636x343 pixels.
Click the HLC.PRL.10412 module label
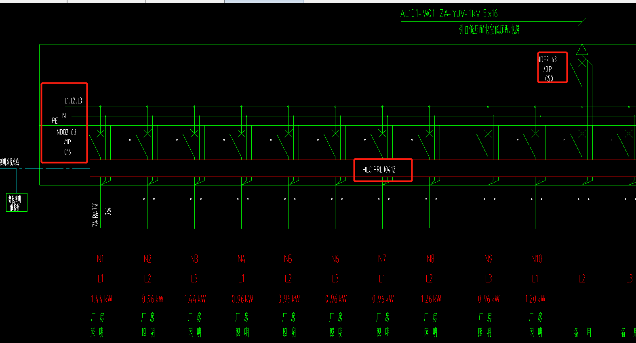379,170
